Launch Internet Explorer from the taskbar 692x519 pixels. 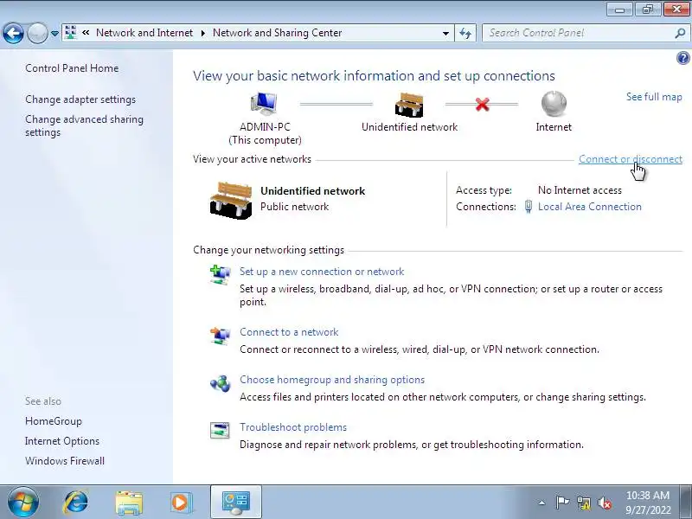pyautogui.click(x=76, y=503)
